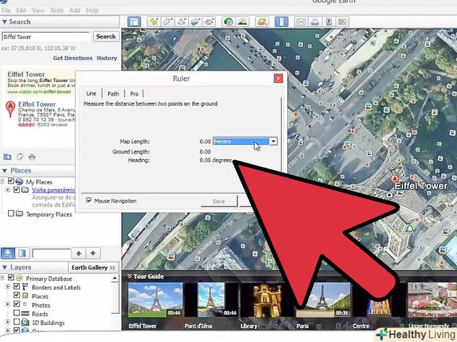Open the Tools menu
The width and height of the screenshot is (457, 342).
56,11
